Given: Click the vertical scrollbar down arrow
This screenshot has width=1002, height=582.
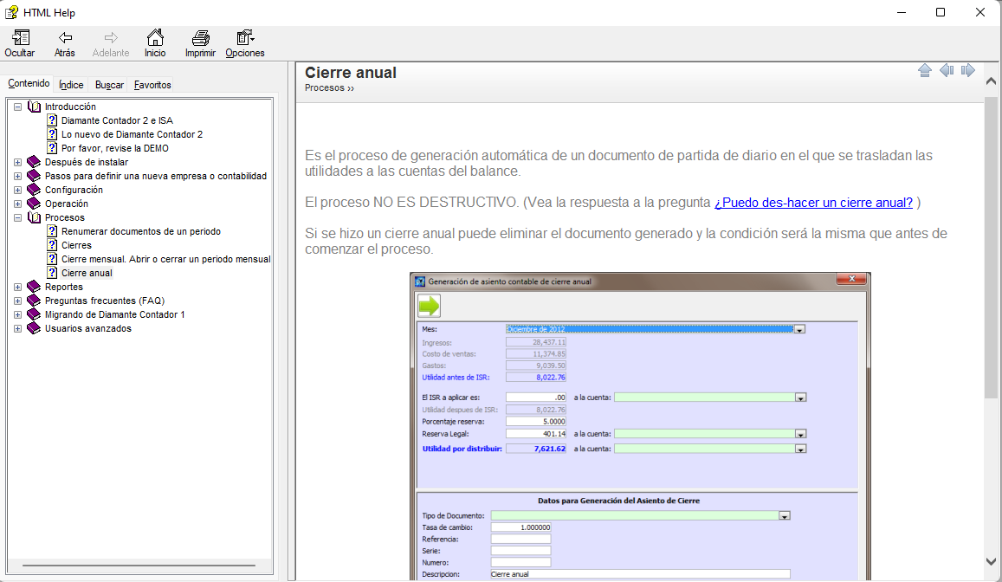Looking at the screenshot, I should coord(992,561).
